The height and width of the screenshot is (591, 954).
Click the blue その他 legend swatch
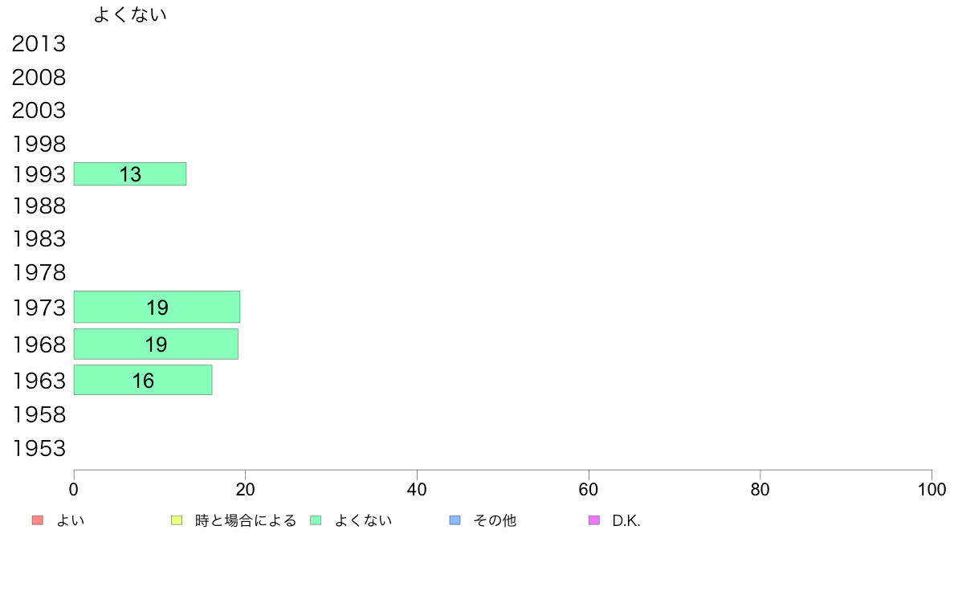(x=455, y=520)
